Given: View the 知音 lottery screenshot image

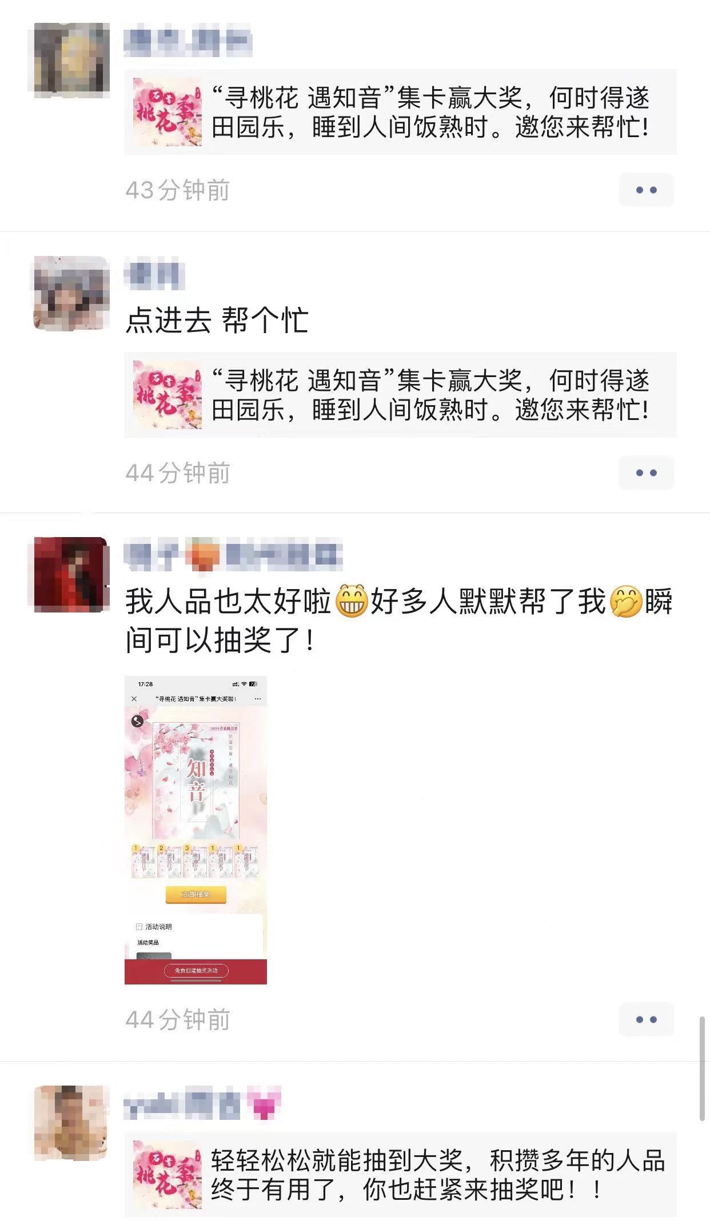Looking at the screenshot, I should pyautogui.click(x=196, y=830).
